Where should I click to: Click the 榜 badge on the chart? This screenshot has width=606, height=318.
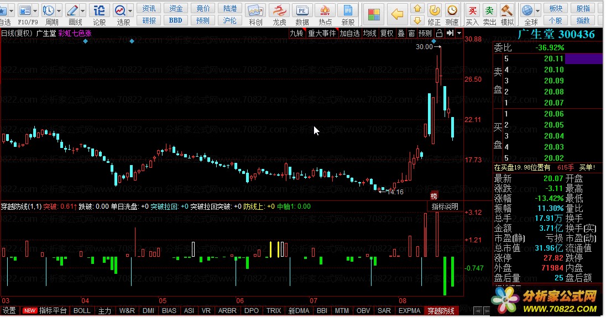click(x=434, y=197)
